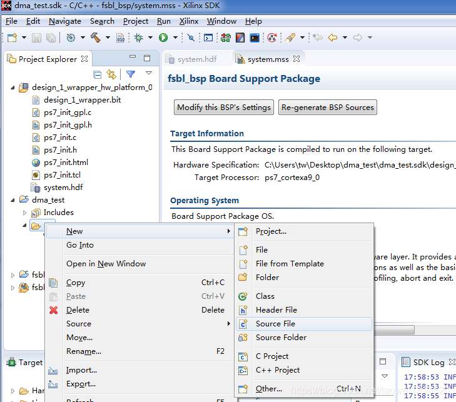Open dropdown arrow next to Back icon
Screen dimensions: 456x402
(345, 38)
